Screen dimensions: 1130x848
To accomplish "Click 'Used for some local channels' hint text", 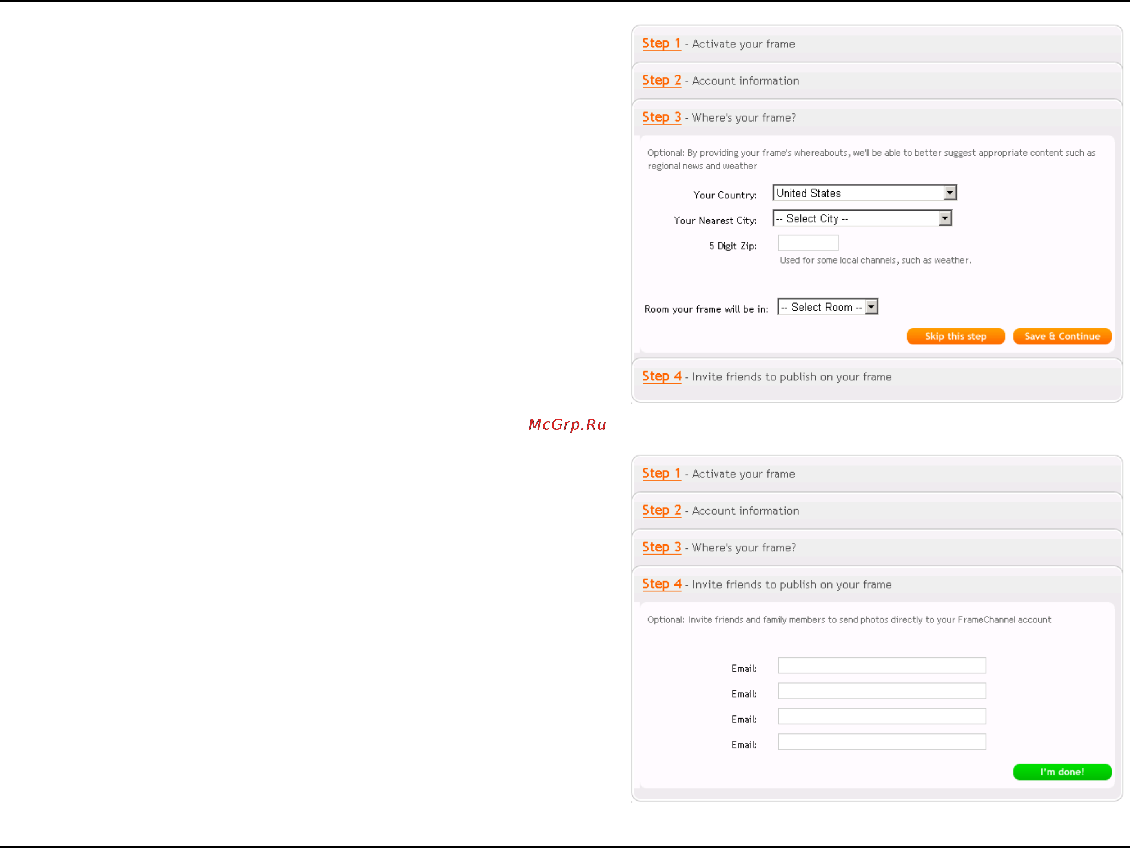I will point(875,260).
